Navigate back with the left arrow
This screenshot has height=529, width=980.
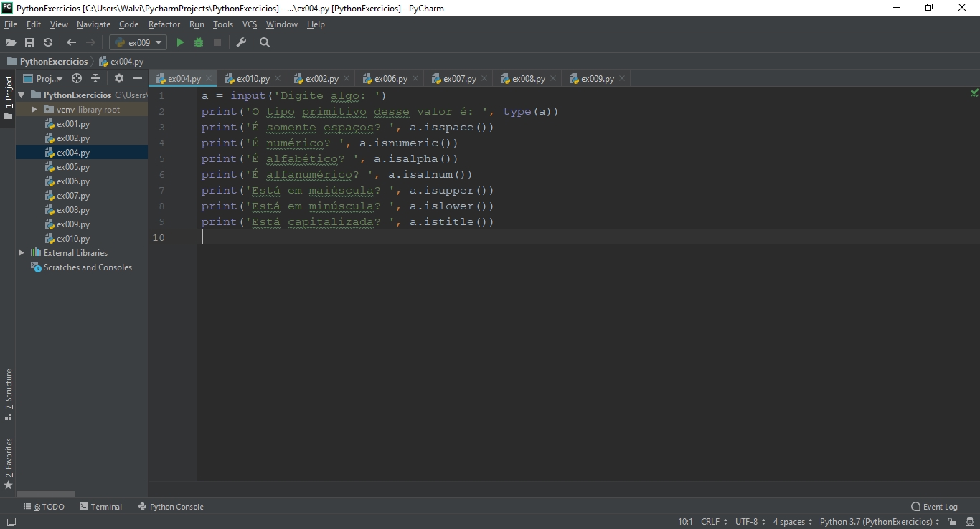(x=71, y=42)
